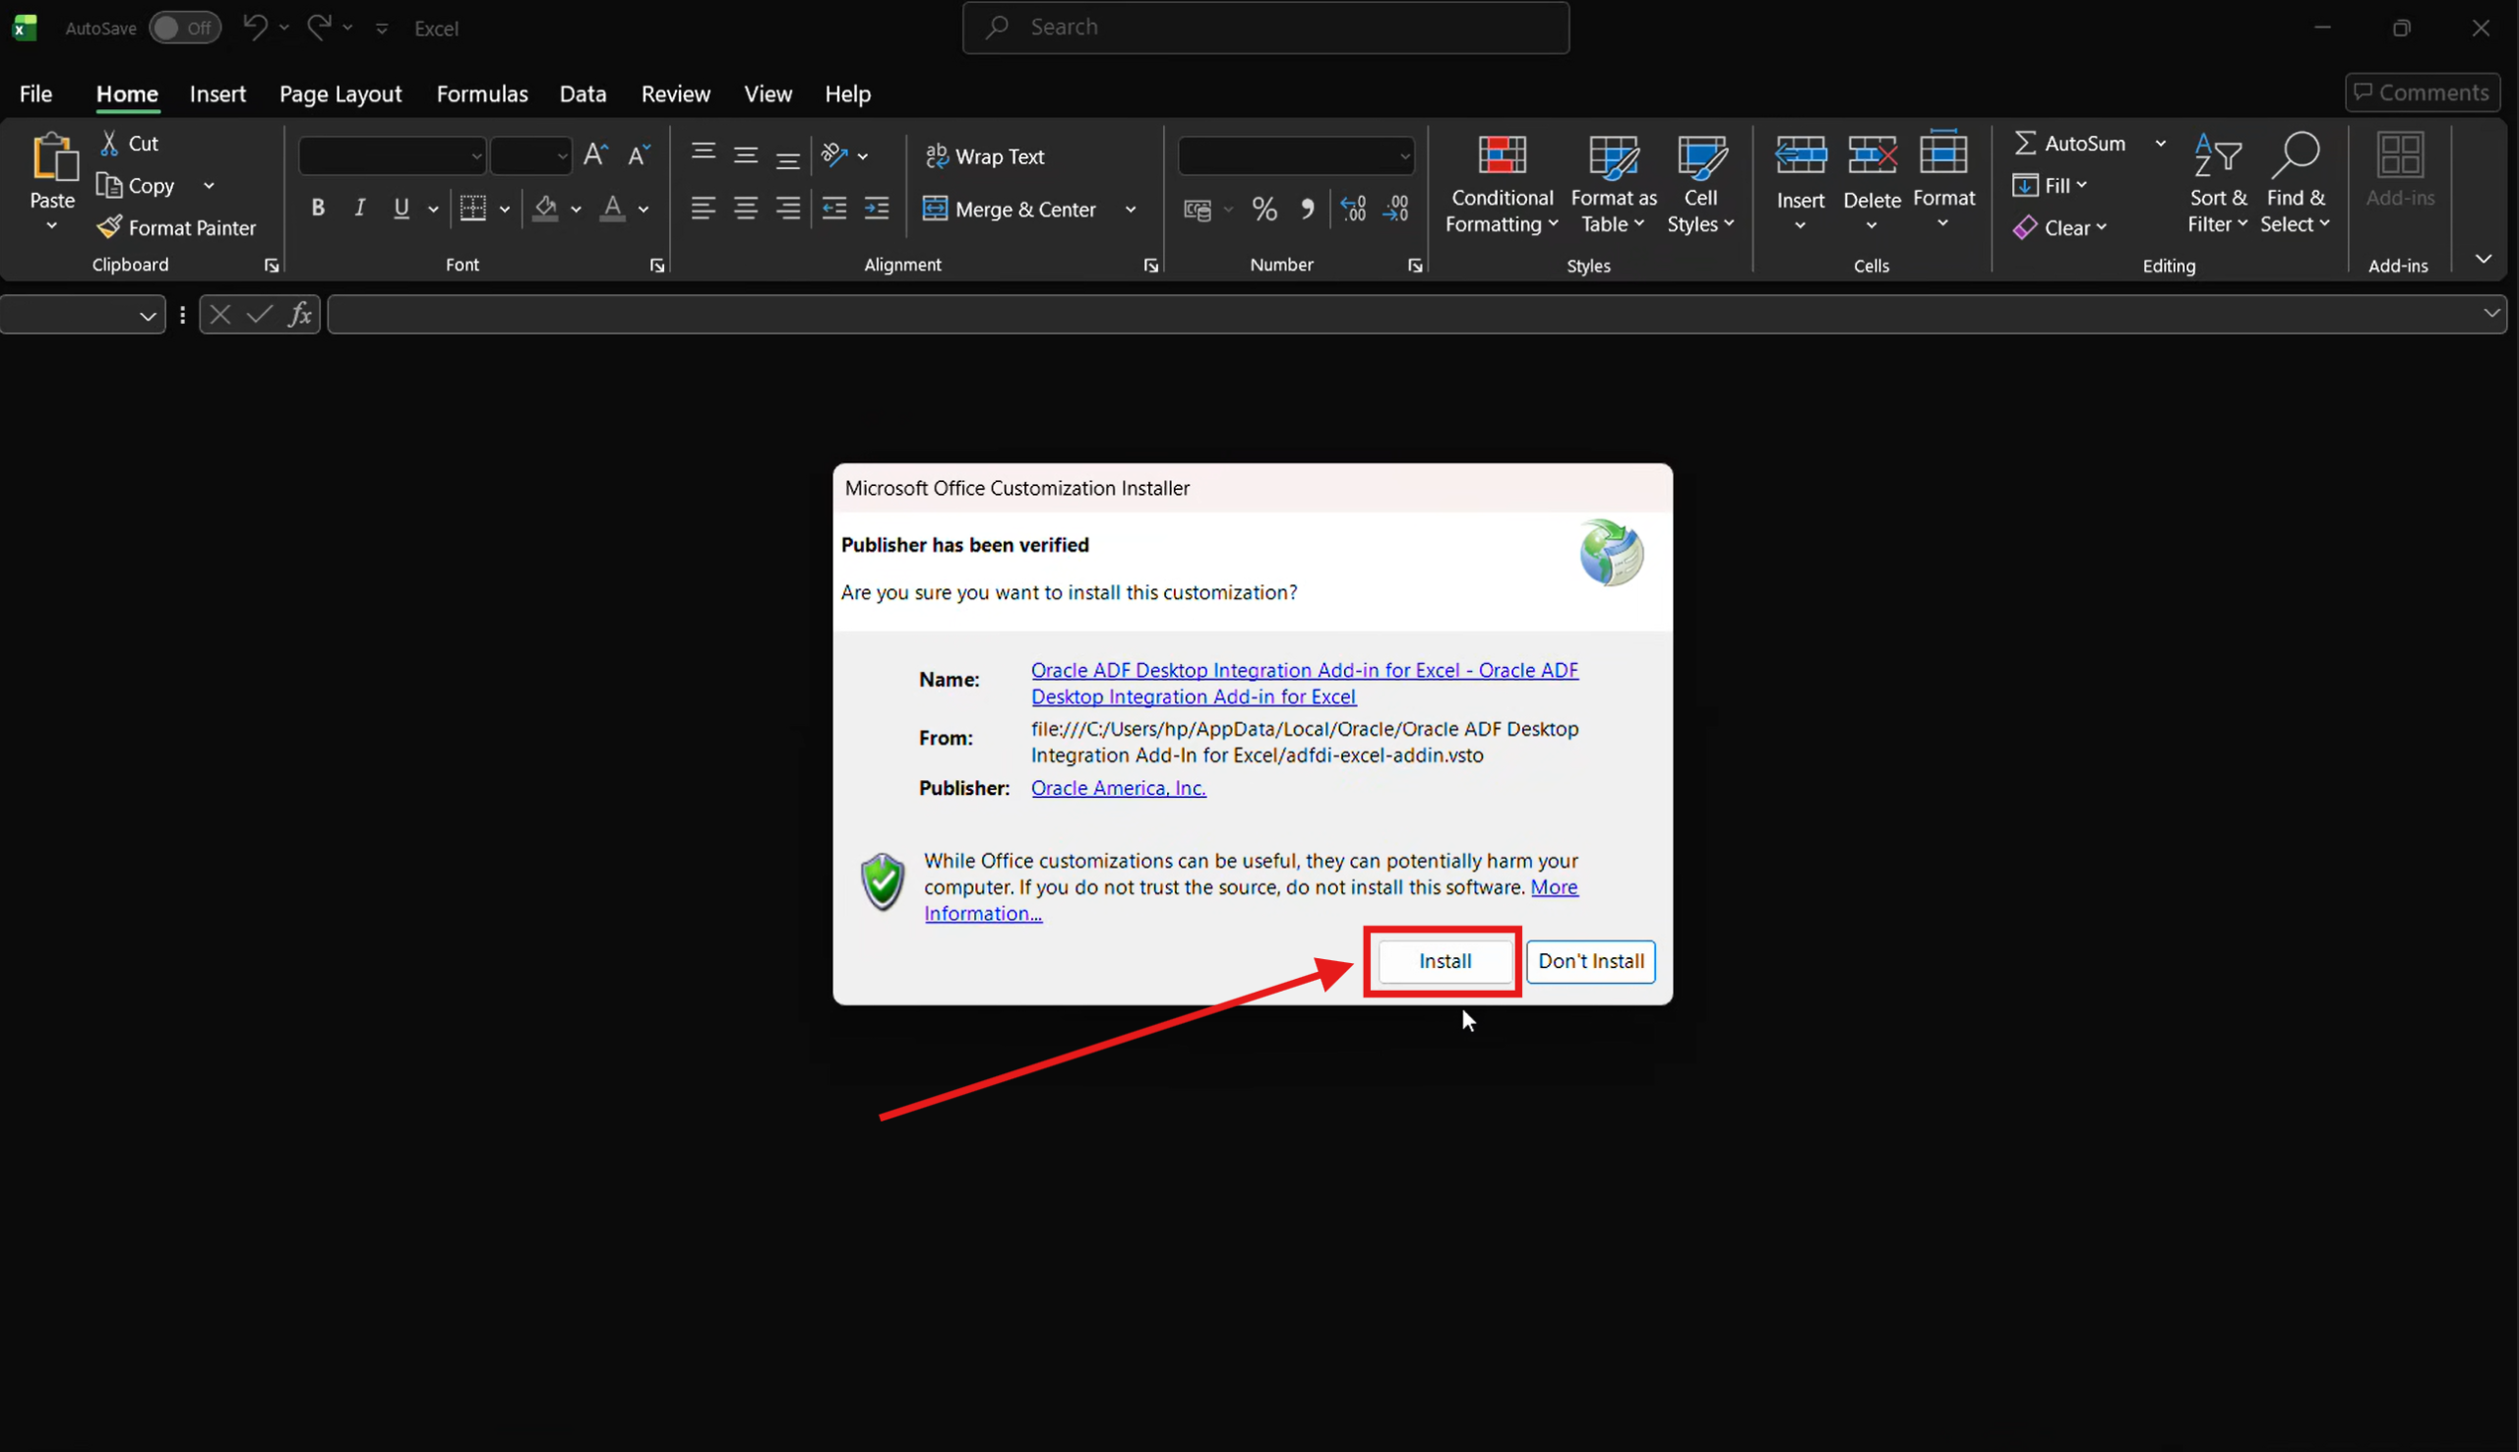This screenshot has height=1452, width=2519.
Task: Click the Don't Install button
Action: (1590, 961)
